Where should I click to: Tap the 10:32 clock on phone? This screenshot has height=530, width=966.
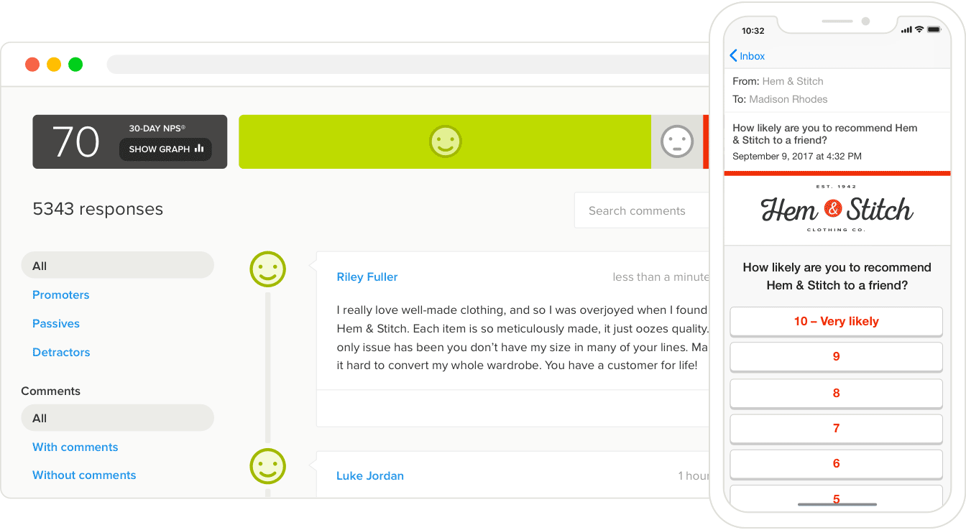click(x=753, y=31)
